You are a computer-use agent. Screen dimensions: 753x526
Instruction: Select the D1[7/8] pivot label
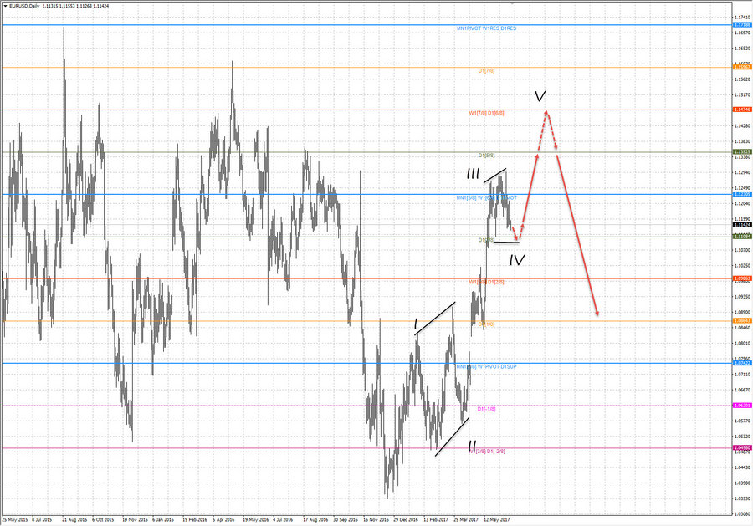coord(485,70)
